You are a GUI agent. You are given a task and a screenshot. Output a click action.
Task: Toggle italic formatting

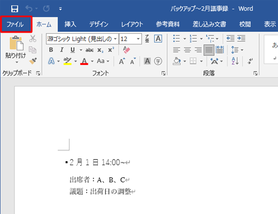point(62,50)
